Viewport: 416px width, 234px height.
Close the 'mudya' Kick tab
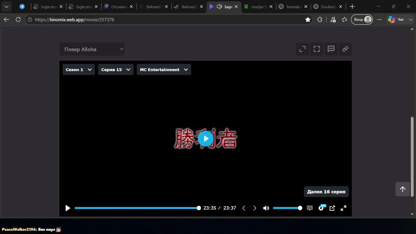point(271,6)
